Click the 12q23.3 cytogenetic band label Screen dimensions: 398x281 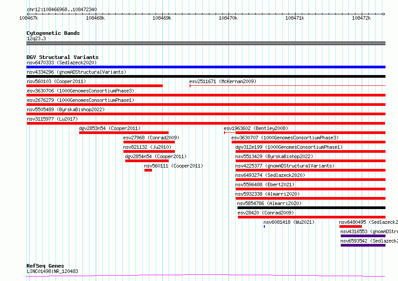(x=36, y=38)
